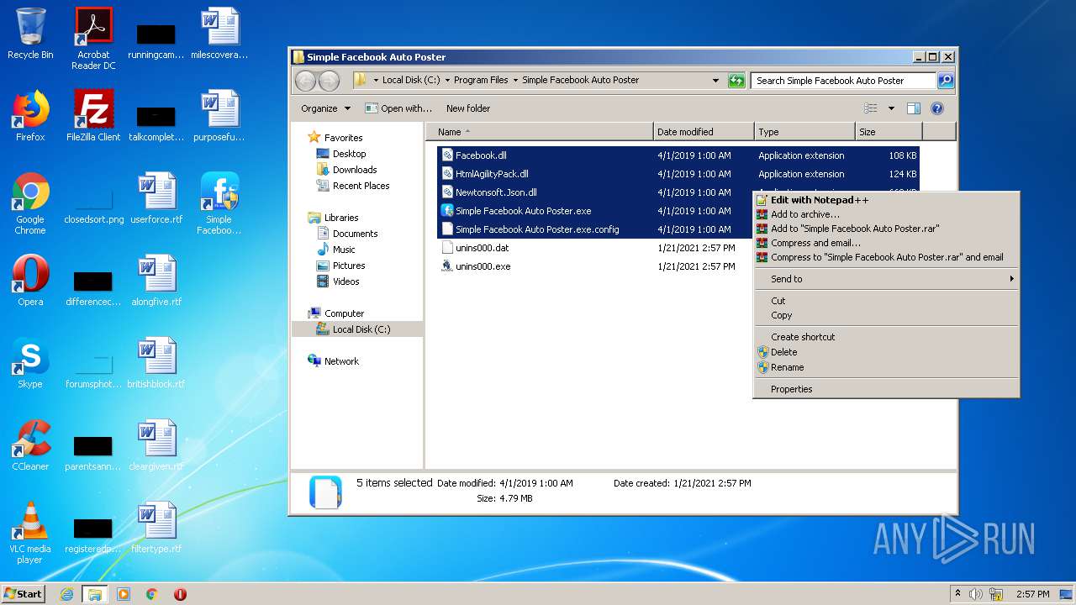
Task: Open Internet Explorer from the taskbar
Action: point(66,594)
